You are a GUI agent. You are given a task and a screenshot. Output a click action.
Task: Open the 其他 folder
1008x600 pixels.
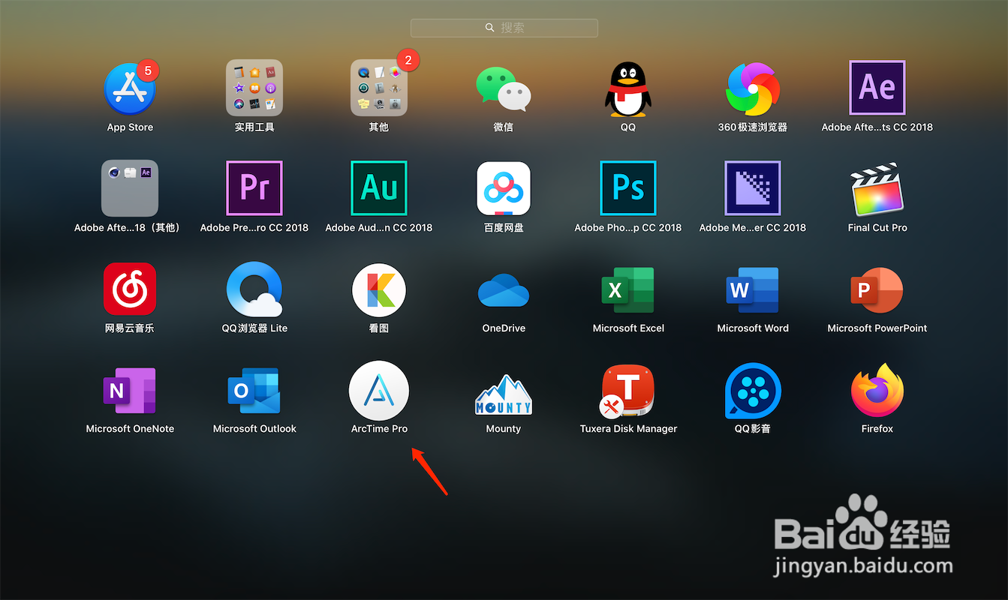coord(379,88)
